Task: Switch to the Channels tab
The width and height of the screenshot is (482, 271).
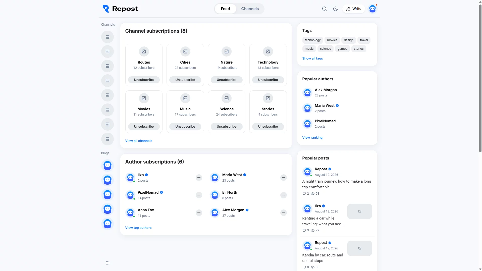Action: pos(250,9)
